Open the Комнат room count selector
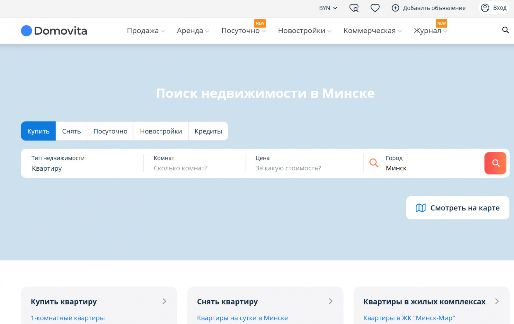 coord(194,163)
